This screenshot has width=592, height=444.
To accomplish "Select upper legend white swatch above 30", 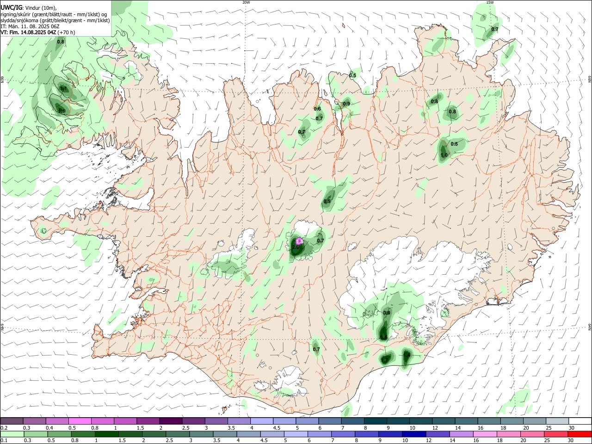I will (x=580, y=421).
